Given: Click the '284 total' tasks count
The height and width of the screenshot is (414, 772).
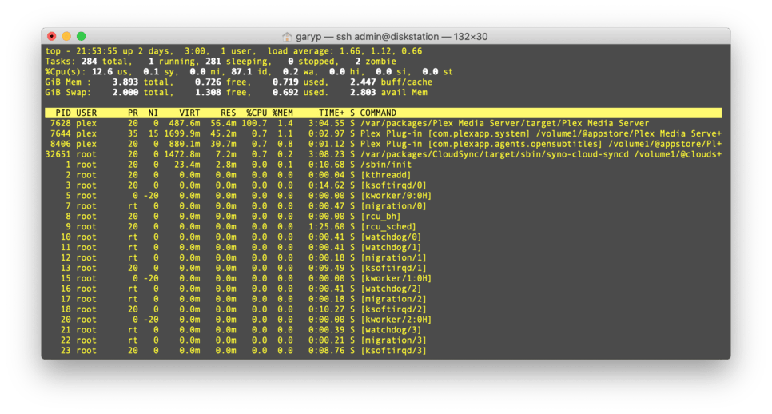Looking at the screenshot, I should tap(105, 61).
